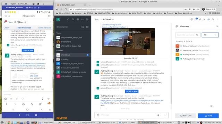Viewport: 222px width, 124px height.
Task: Go back in Chrome toolbar
Action: tap(57, 9)
